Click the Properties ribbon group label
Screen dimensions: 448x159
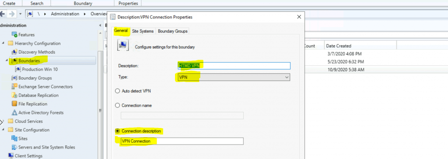click(128, 3)
